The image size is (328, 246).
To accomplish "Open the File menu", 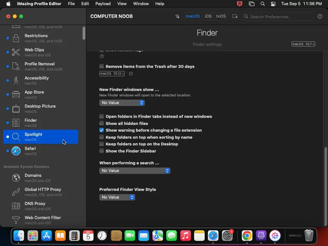I will click(71, 4).
